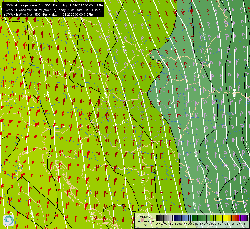Click the 5620 geopotential contour label
250x229 pixels.
tap(70, 34)
